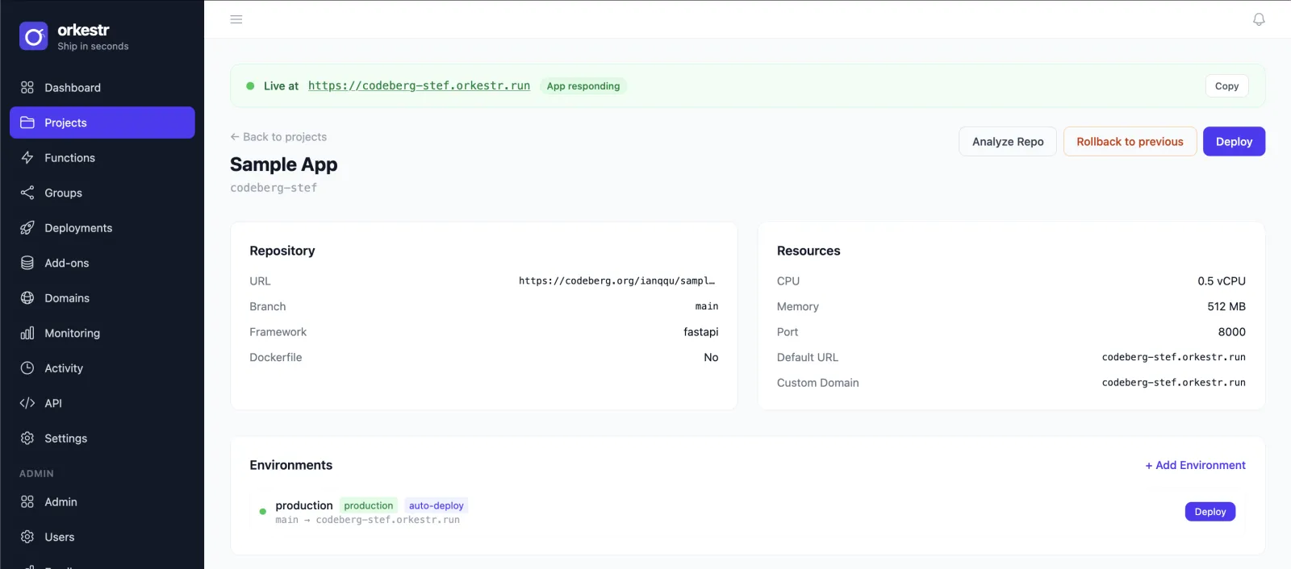Click the Groups share icon
Image resolution: width=1291 pixels, height=569 pixels.
(27, 193)
